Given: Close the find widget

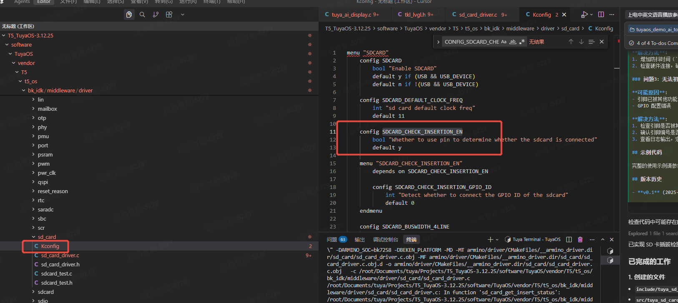Looking at the screenshot, I should coord(602,42).
